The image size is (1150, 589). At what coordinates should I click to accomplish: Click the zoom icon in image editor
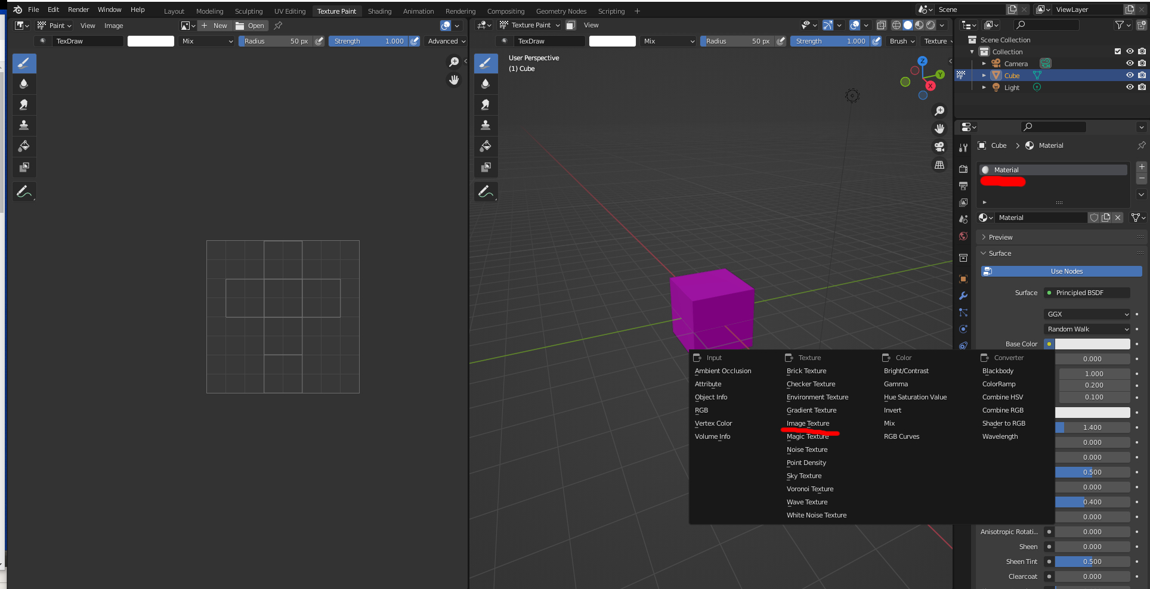(x=454, y=62)
